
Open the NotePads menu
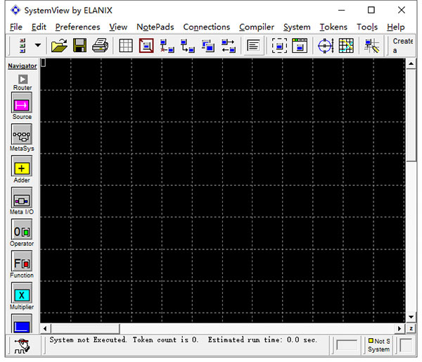155,27
